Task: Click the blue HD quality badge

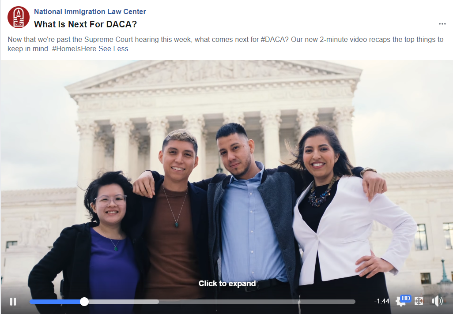Action: tap(406, 299)
